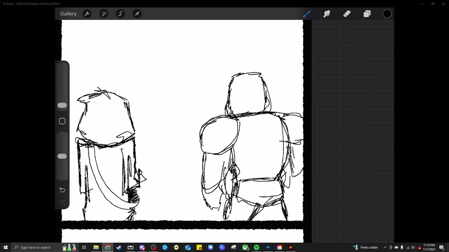Open Adobe Creative Cloud from the taskbar
This screenshot has height=252, width=449.
(x=279, y=247)
